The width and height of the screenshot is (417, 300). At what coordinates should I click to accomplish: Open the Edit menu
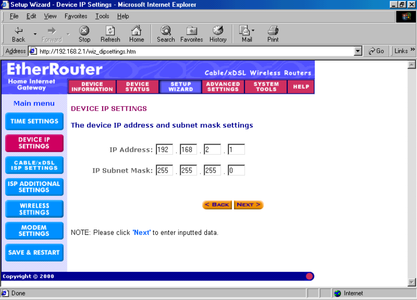click(x=31, y=16)
